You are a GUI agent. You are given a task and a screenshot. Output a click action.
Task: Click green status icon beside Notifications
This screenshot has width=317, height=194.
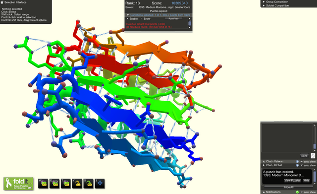coord(297,192)
